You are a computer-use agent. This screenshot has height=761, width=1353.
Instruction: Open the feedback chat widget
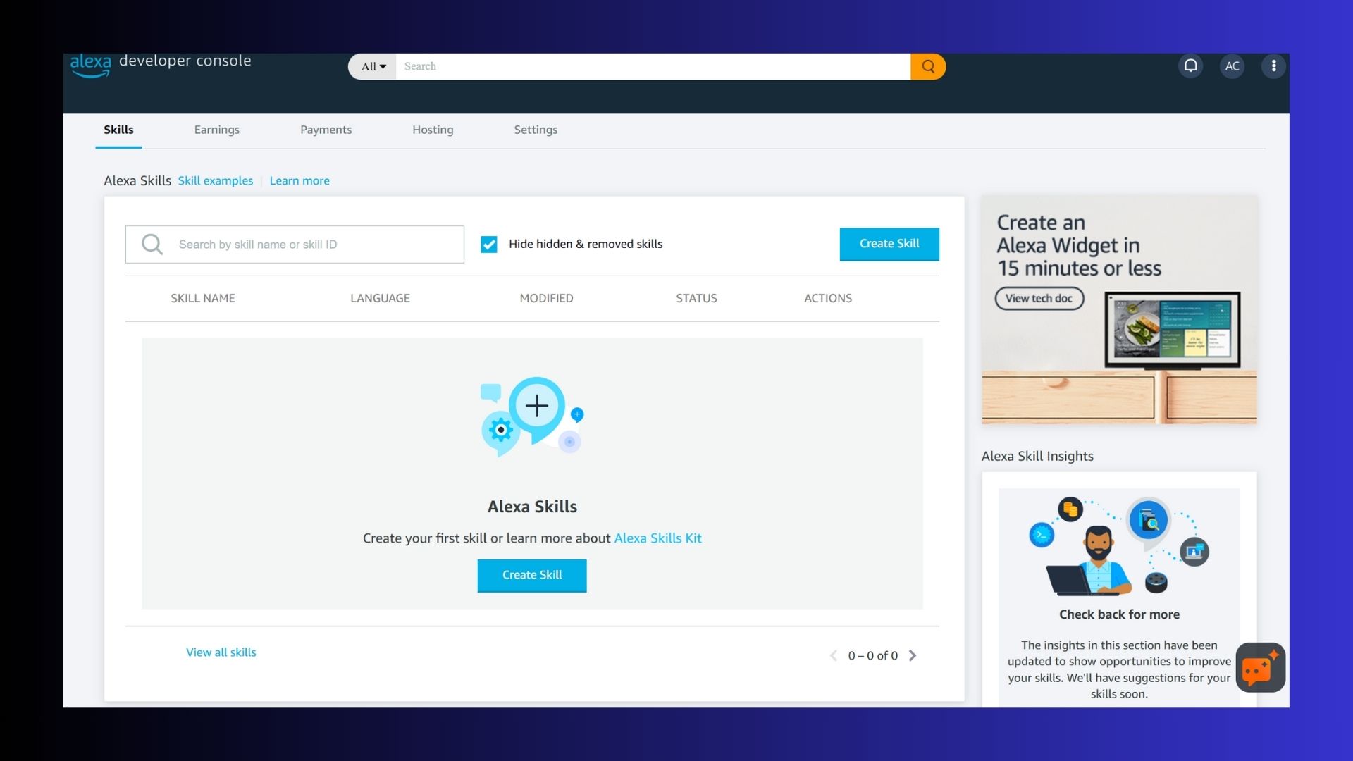(x=1260, y=667)
